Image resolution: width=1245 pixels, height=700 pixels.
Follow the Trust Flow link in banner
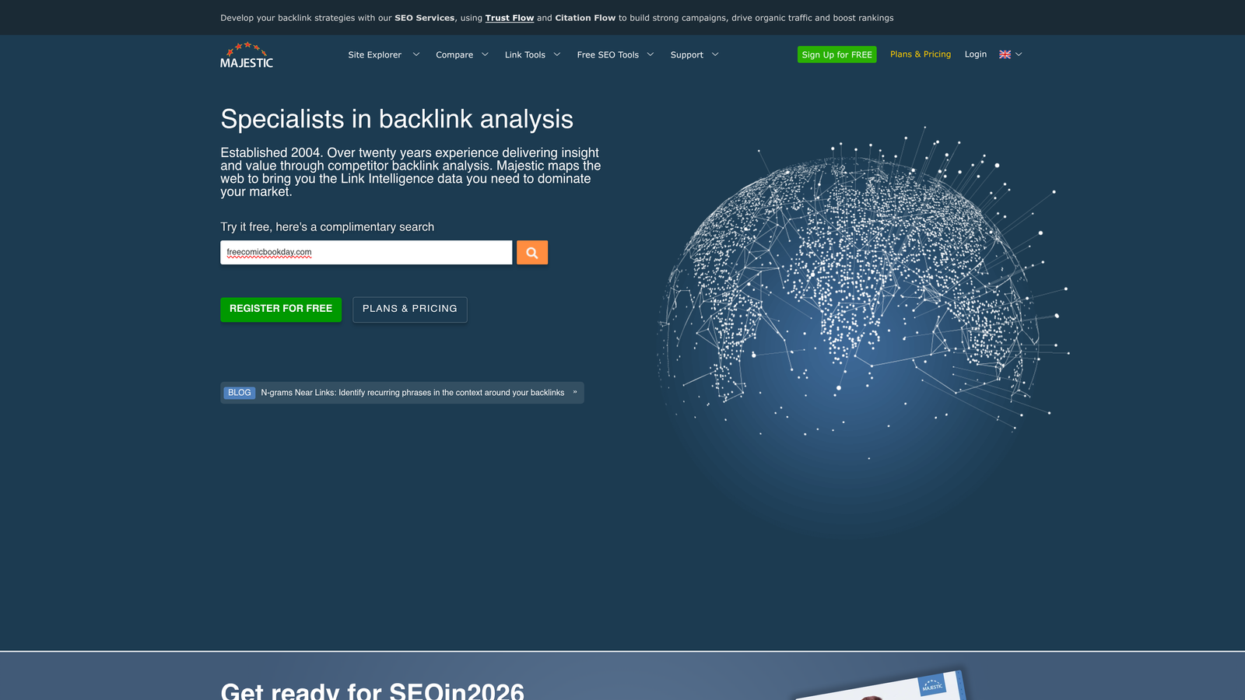(x=510, y=18)
